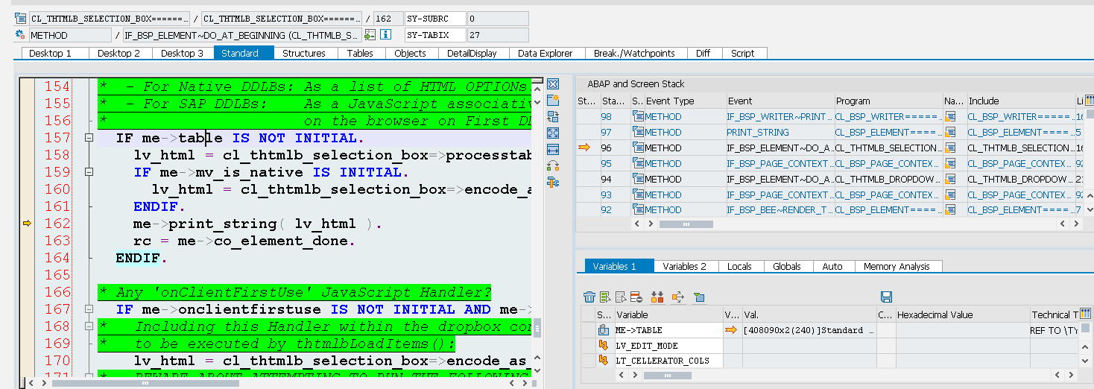Switch to Globals tab
This screenshot has height=389, width=1094.
[787, 266]
